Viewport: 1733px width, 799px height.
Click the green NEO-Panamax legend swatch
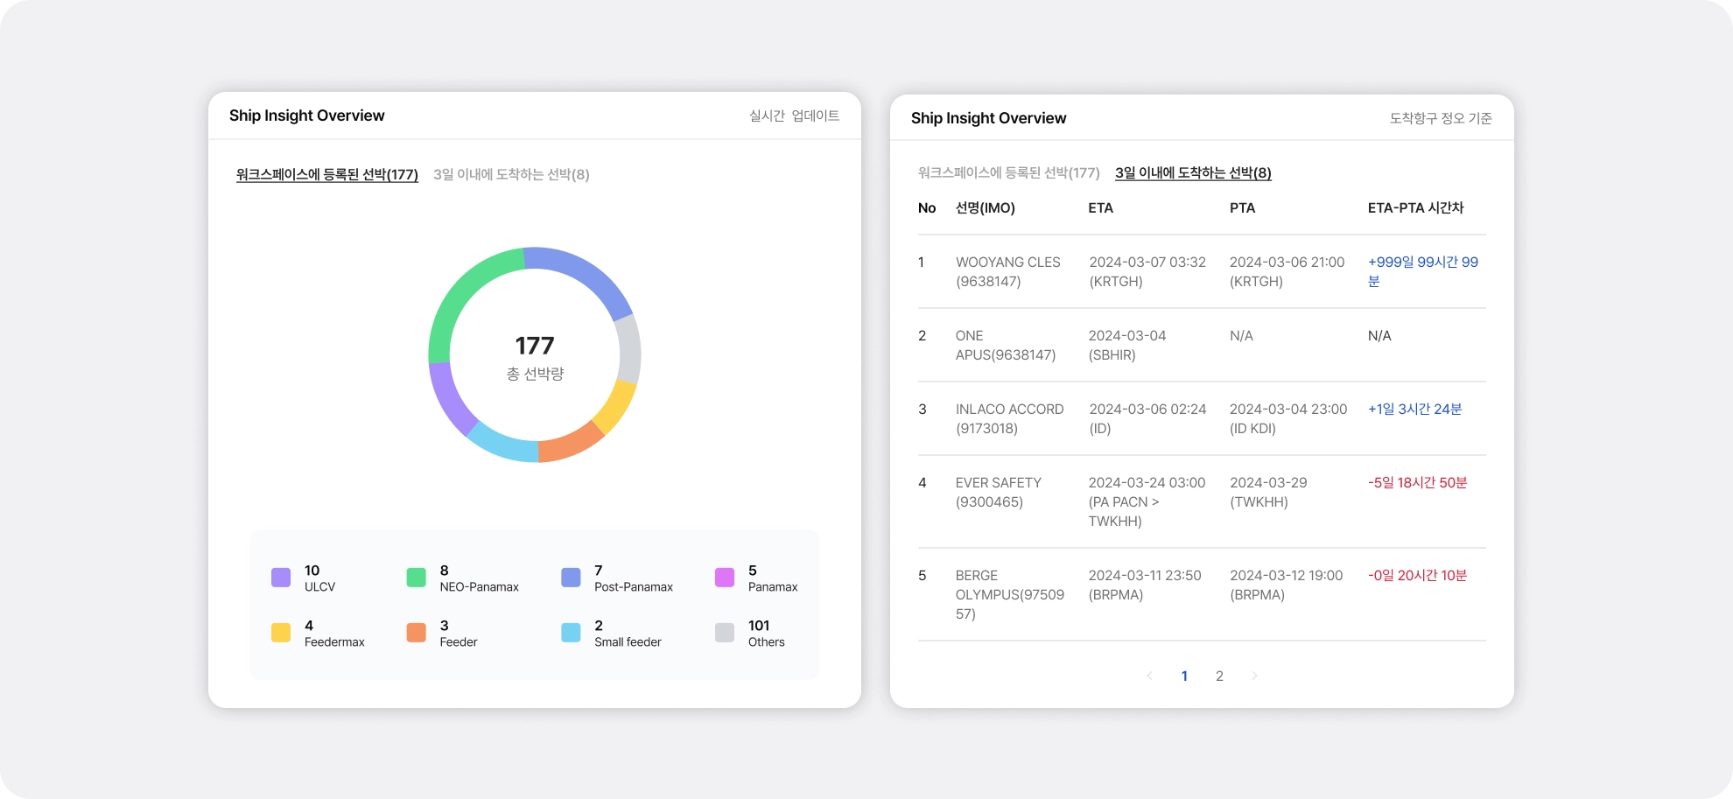pyautogui.click(x=417, y=578)
